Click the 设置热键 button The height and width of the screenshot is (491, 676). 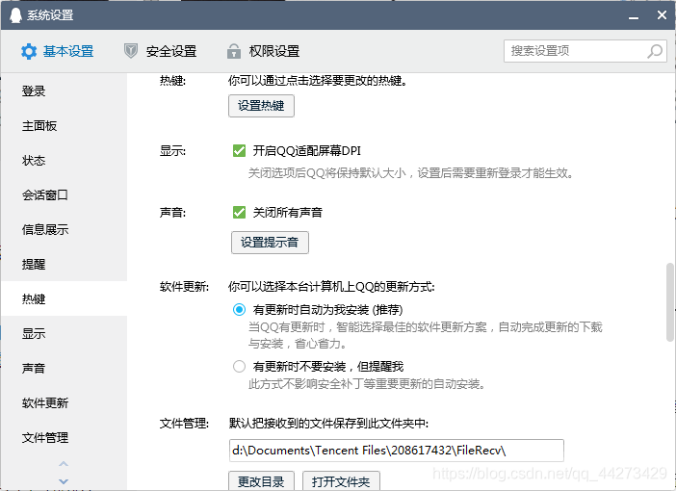point(261,106)
